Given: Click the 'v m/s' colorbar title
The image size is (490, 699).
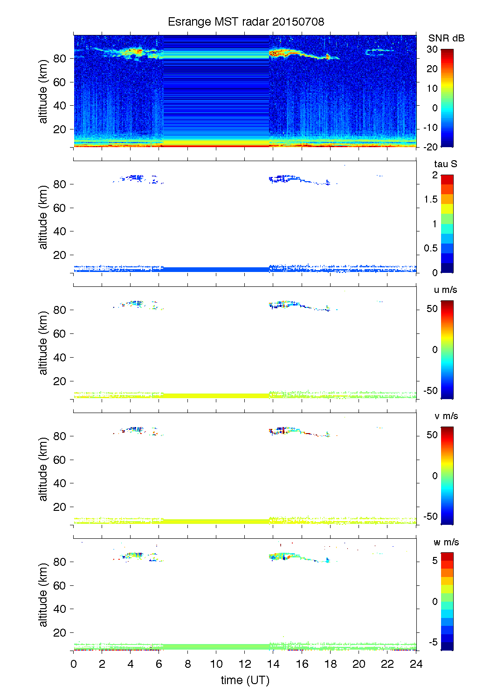Looking at the screenshot, I should [x=446, y=416].
